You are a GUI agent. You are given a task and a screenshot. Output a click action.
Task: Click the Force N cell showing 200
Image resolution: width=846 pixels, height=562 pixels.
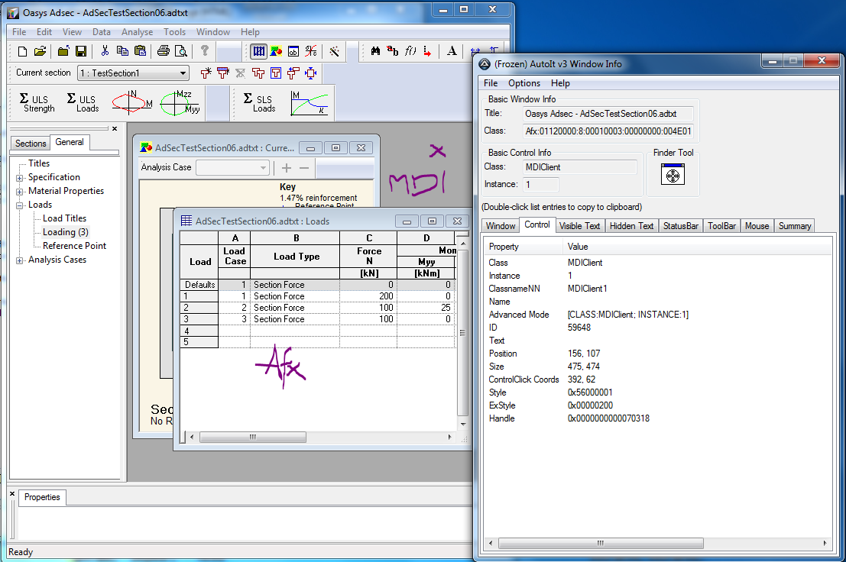[368, 296]
